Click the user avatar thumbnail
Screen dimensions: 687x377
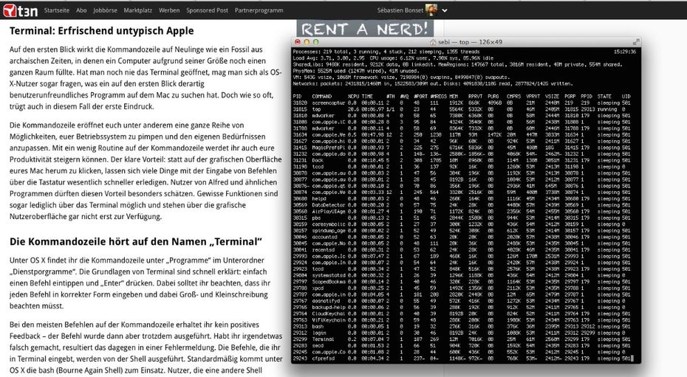click(x=431, y=10)
